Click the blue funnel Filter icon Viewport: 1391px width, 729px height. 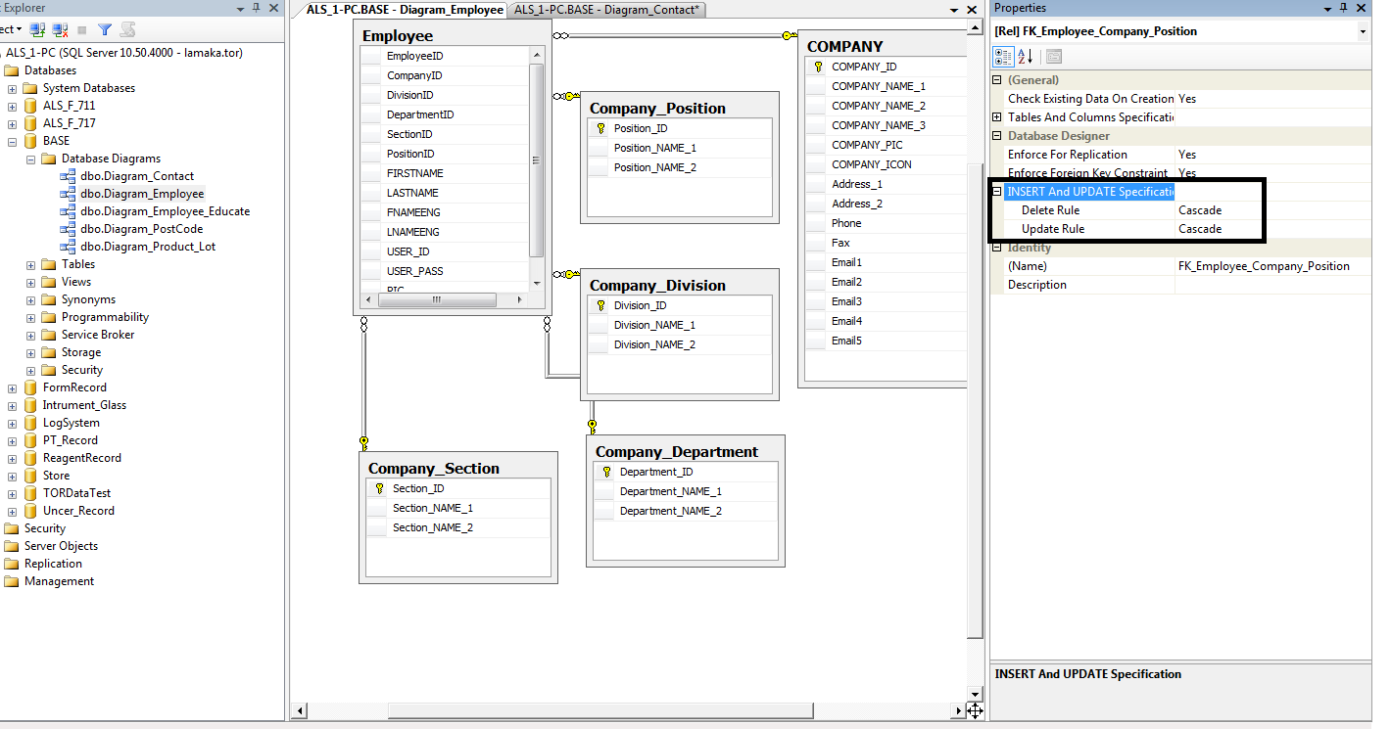pos(105,30)
